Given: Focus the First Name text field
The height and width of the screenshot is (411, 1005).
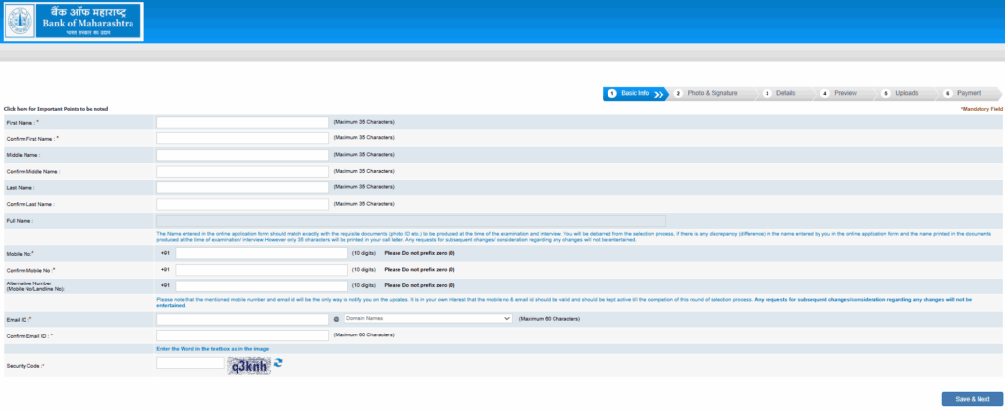Looking at the screenshot, I should 241,122.
